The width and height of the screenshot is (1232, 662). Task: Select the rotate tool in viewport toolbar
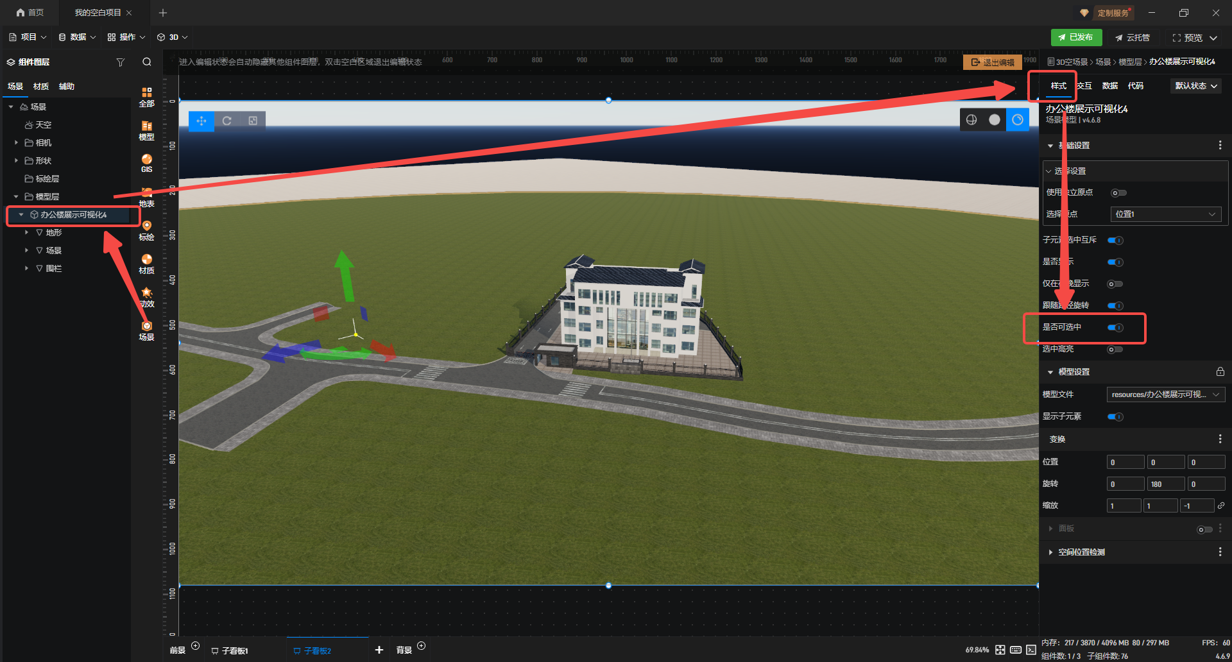pos(227,121)
